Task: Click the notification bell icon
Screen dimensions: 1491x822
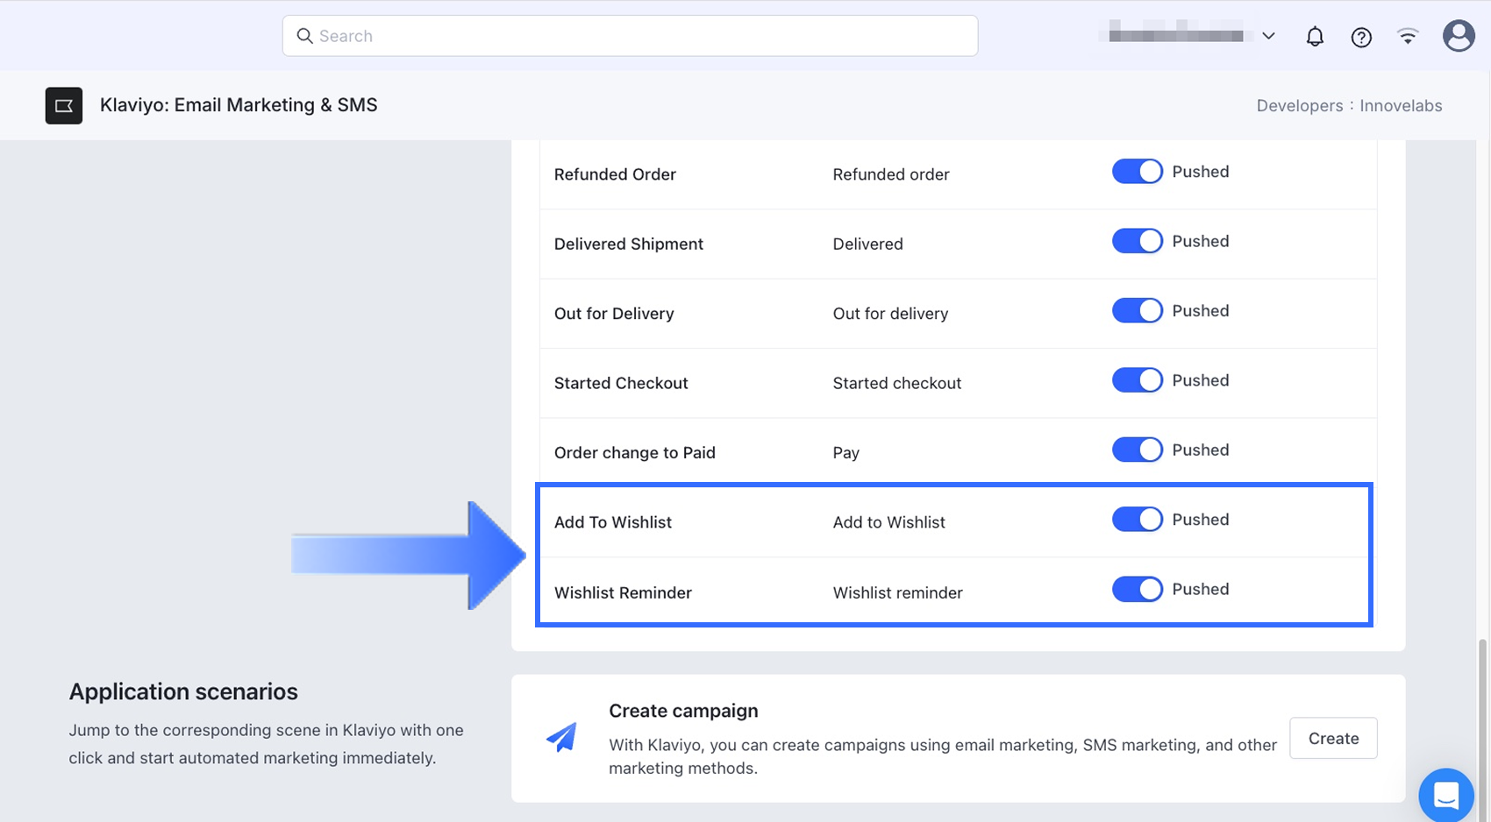Action: pos(1314,37)
